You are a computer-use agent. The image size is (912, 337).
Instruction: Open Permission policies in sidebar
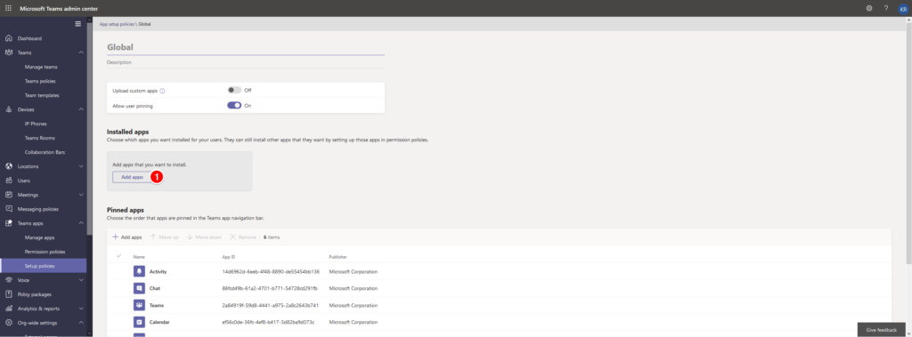coord(45,252)
